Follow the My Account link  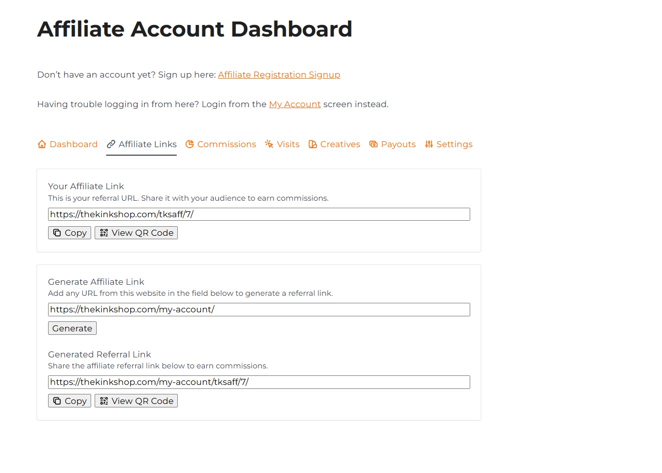click(x=294, y=104)
